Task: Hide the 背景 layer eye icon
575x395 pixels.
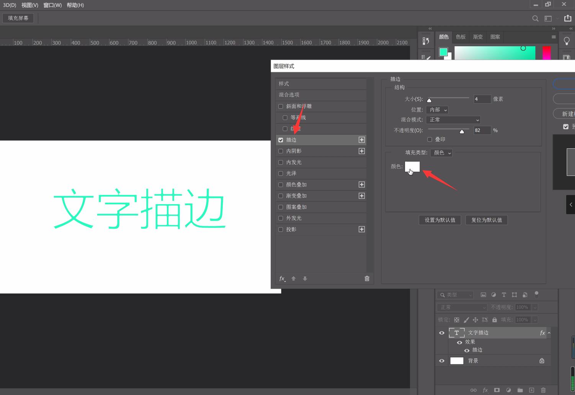Action: (x=441, y=361)
